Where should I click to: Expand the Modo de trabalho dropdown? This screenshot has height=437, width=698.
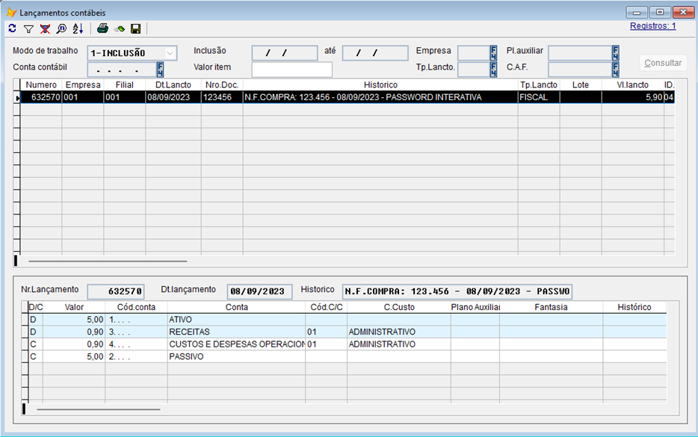click(x=170, y=53)
